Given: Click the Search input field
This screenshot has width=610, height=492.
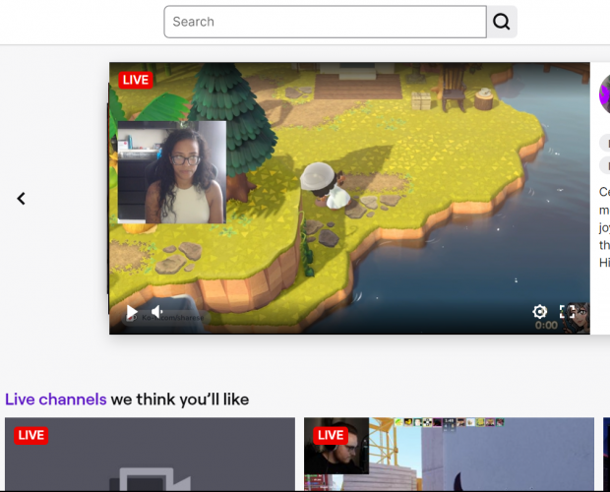Looking at the screenshot, I should [326, 22].
